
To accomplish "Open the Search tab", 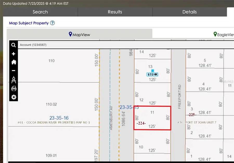I will click(40, 12).
